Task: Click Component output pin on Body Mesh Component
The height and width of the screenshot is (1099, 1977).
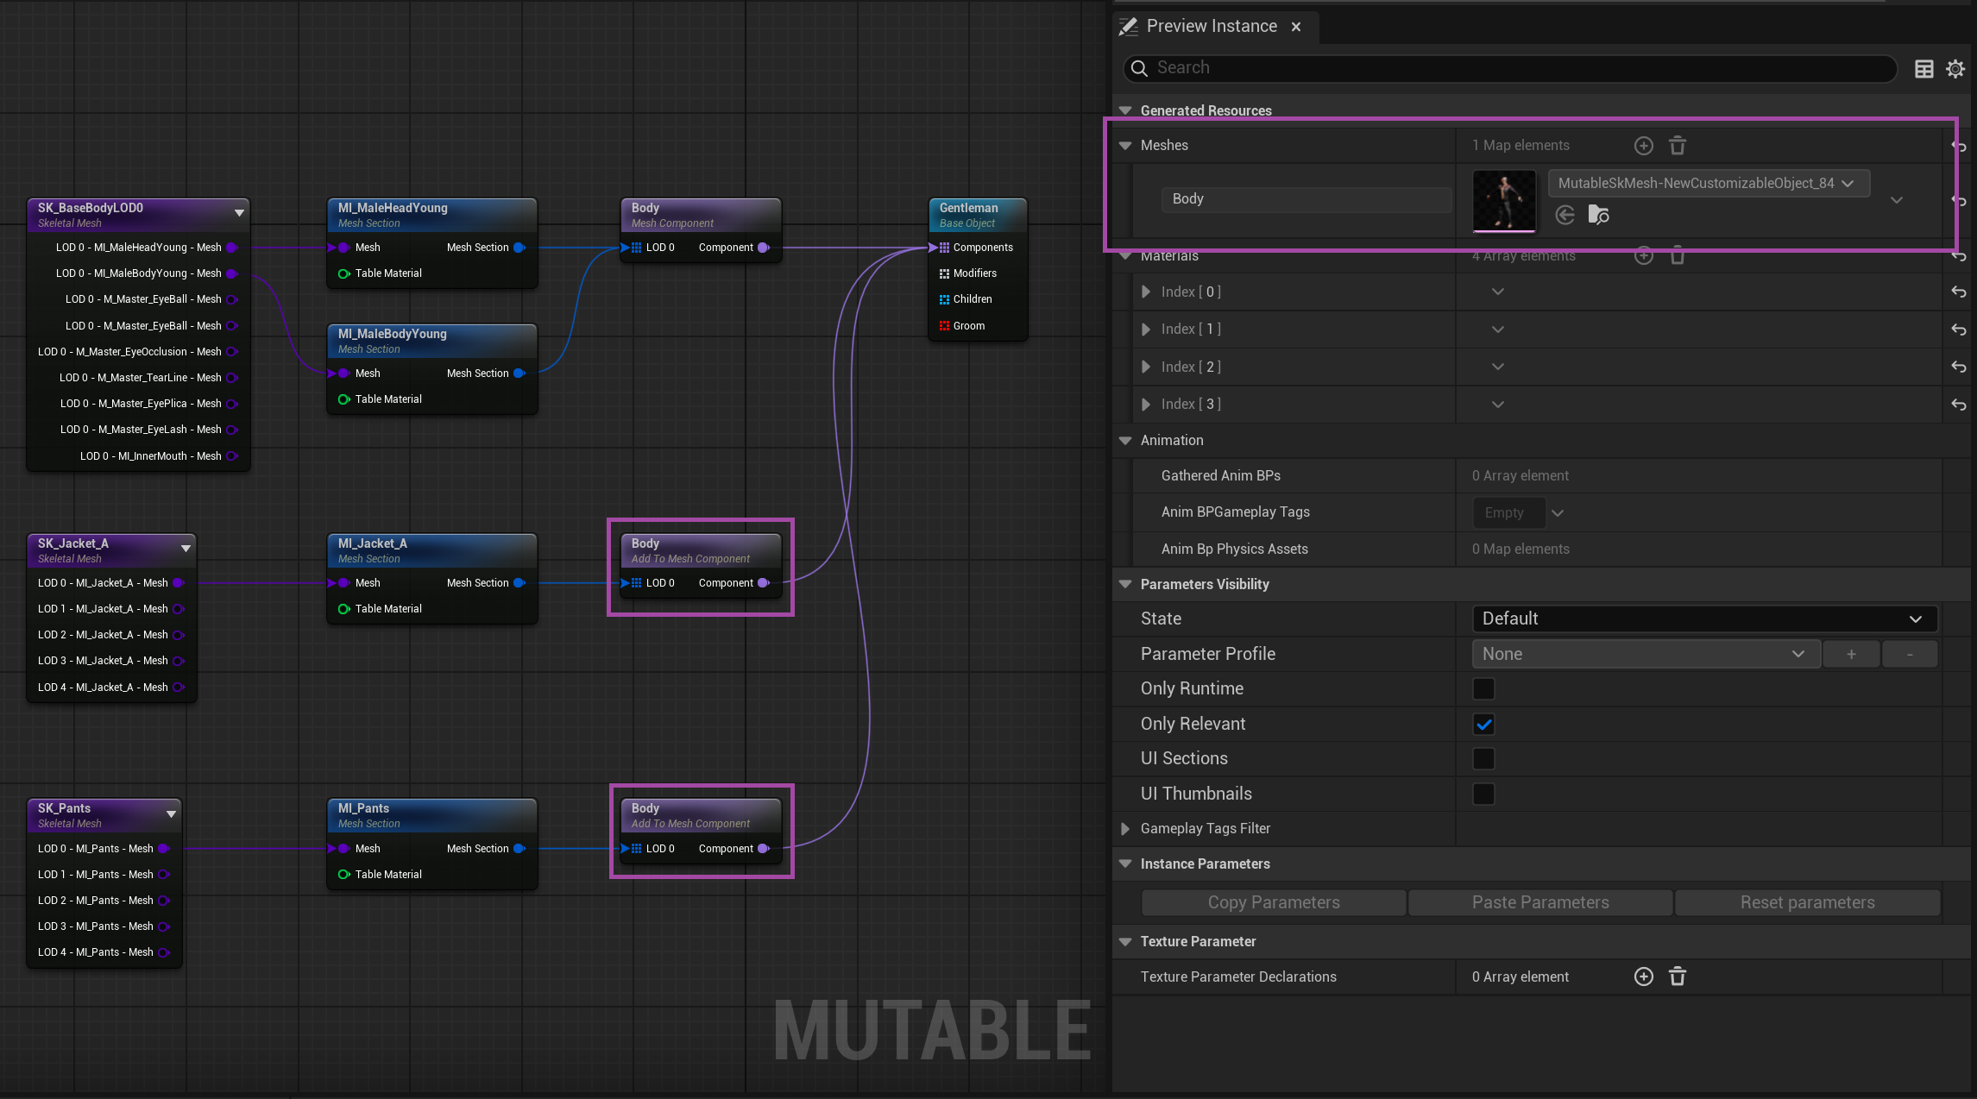Action: pos(764,248)
